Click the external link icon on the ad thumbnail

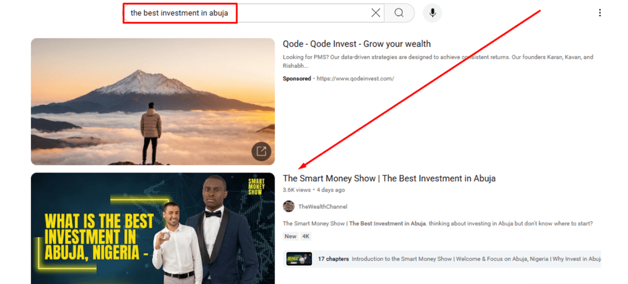(261, 152)
